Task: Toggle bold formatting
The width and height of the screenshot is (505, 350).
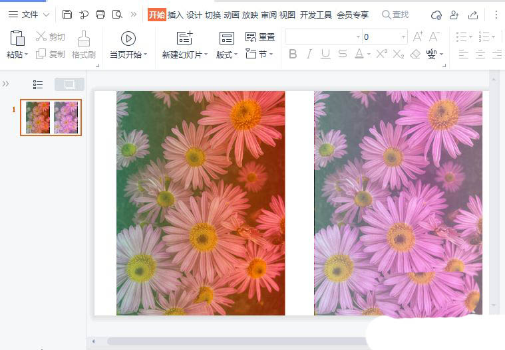Action: (293, 54)
